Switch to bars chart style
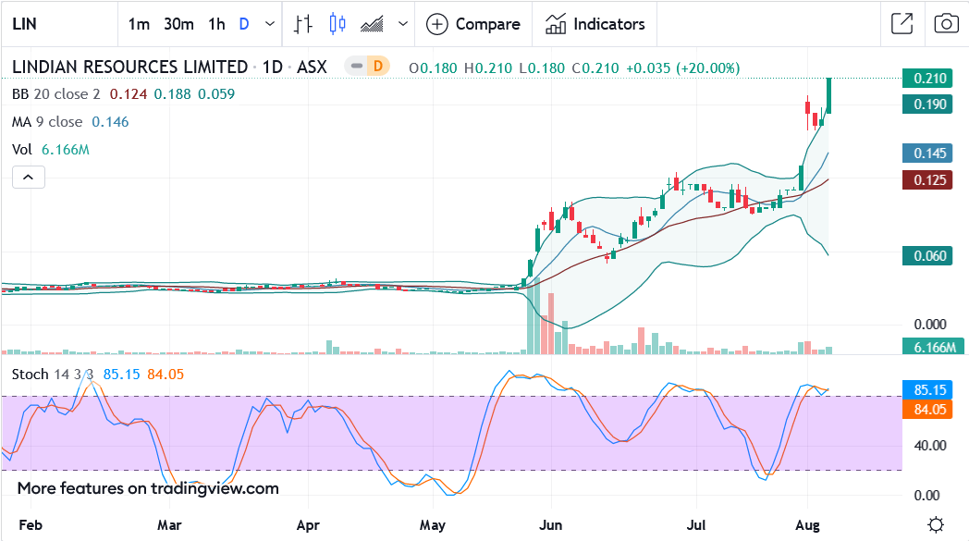 click(x=303, y=24)
